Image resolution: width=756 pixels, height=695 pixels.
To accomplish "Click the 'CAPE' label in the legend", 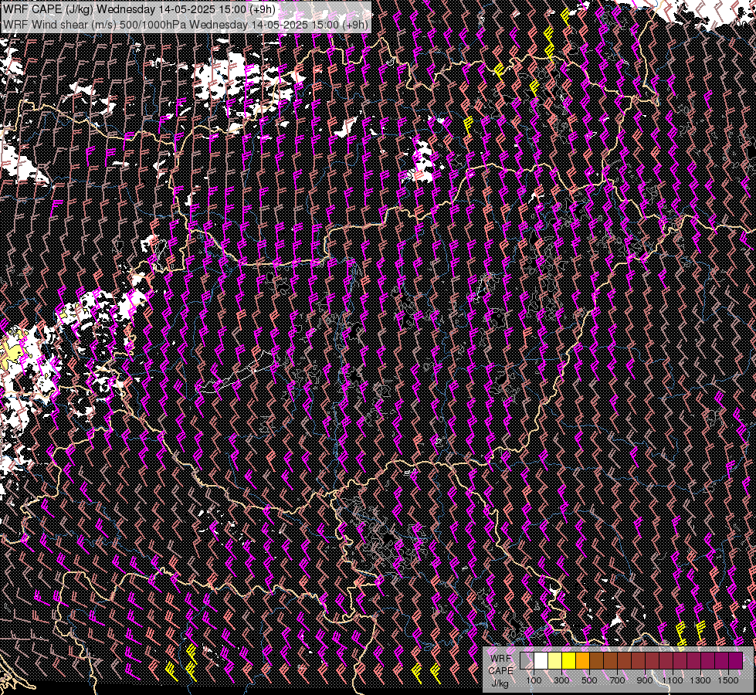I will click(x=500, y=670).
